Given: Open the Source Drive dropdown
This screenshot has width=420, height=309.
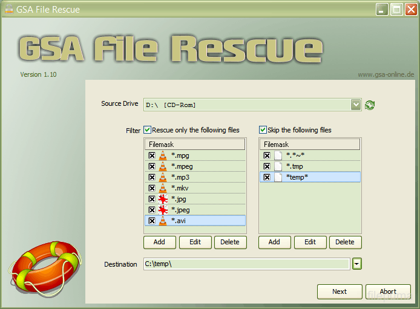Looking at the screenshot, I should tap(356, 105).
